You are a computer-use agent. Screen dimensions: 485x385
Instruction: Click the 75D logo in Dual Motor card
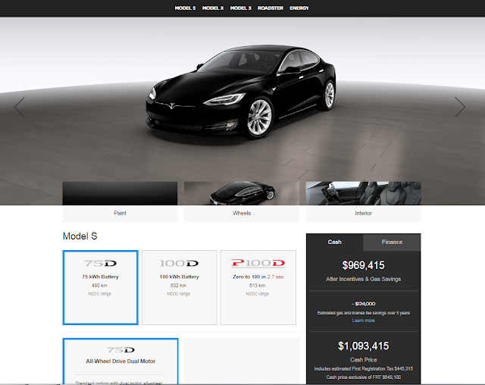pos(120,349)
